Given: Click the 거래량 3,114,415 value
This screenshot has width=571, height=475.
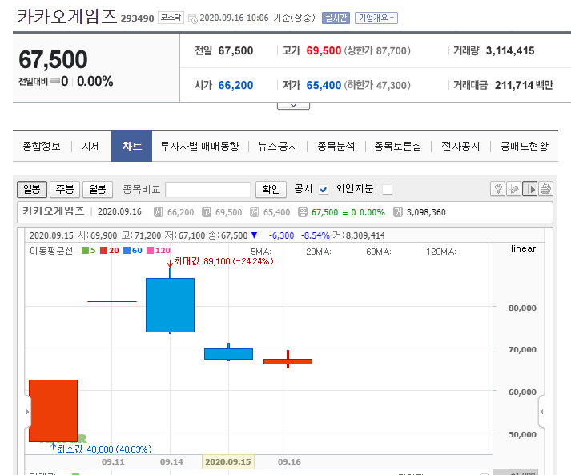Looking at the screenshot, I should [510, 50].
